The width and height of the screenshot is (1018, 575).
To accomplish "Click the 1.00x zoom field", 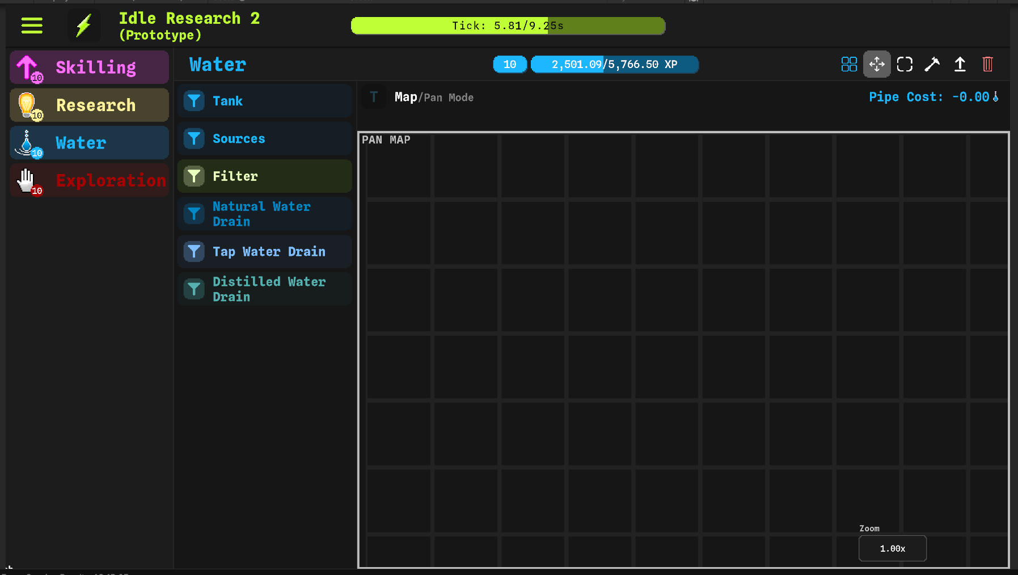I will pos(892,548).
